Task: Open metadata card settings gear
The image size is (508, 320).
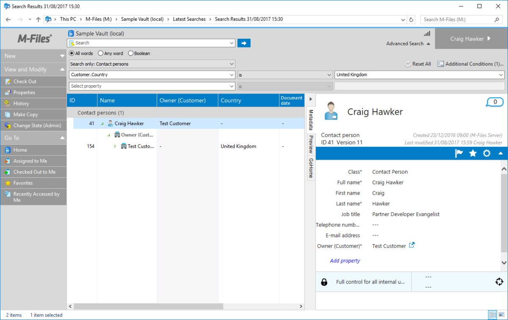Action: [487, 153]
